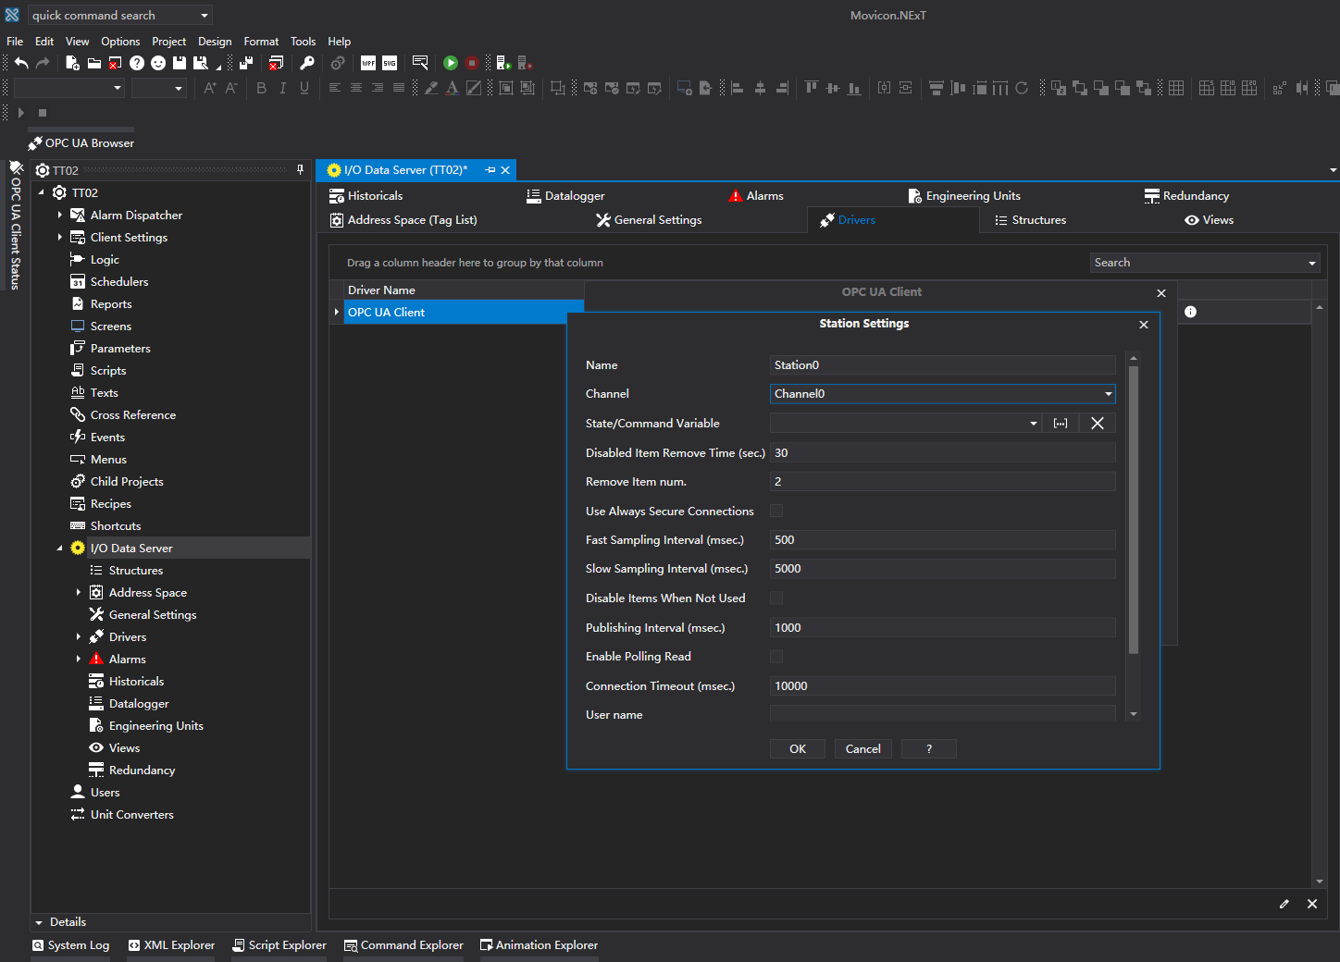Pin the TT02 project panel
The height and width of the screenshot is (962, 1340).
pos(300,170)
